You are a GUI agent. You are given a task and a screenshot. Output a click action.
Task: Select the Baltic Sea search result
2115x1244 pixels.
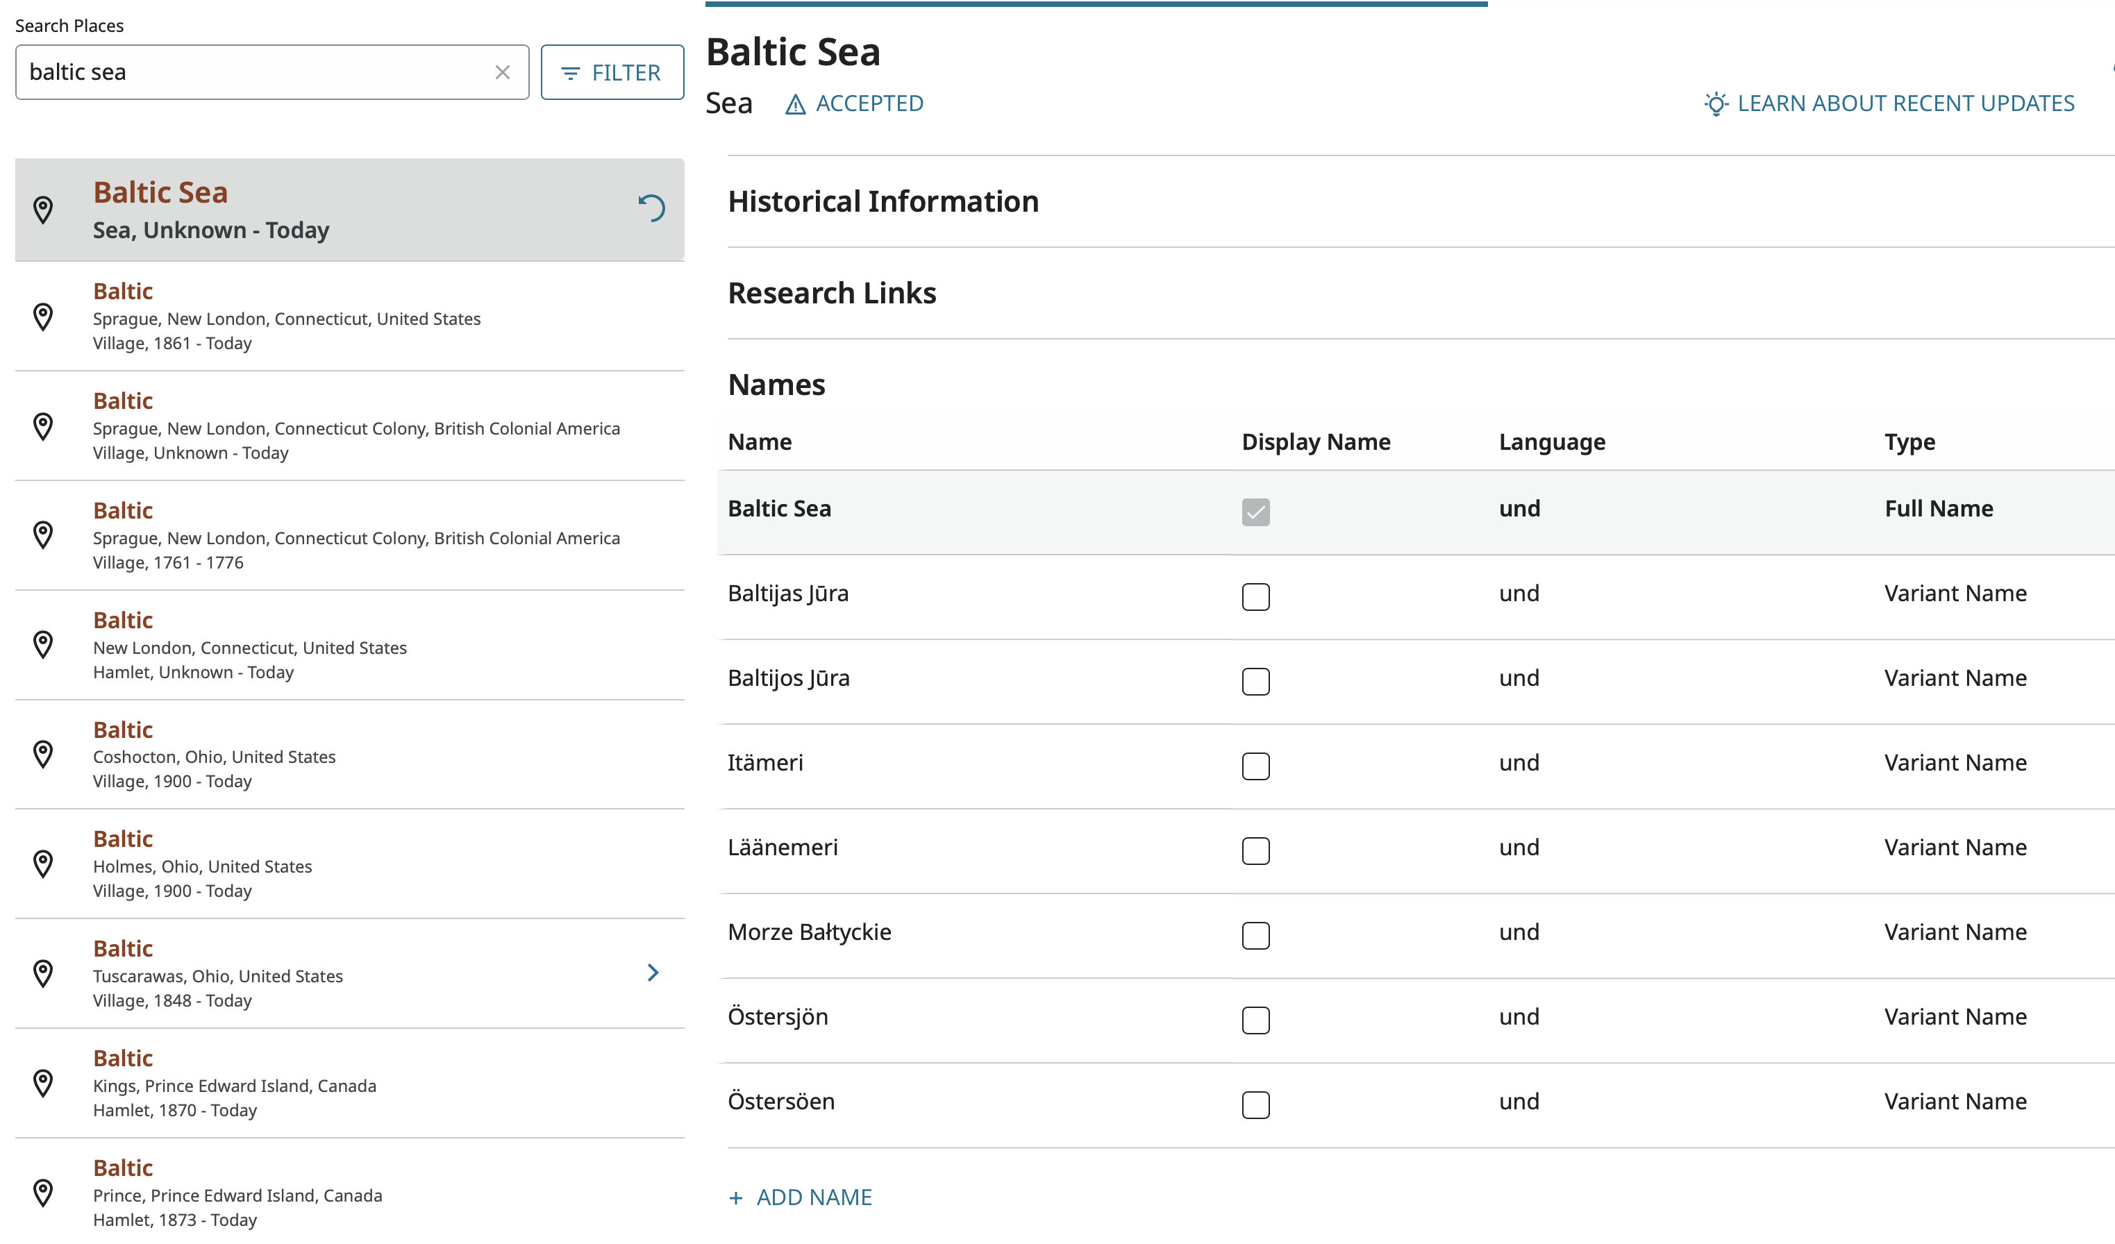(349, 210)
